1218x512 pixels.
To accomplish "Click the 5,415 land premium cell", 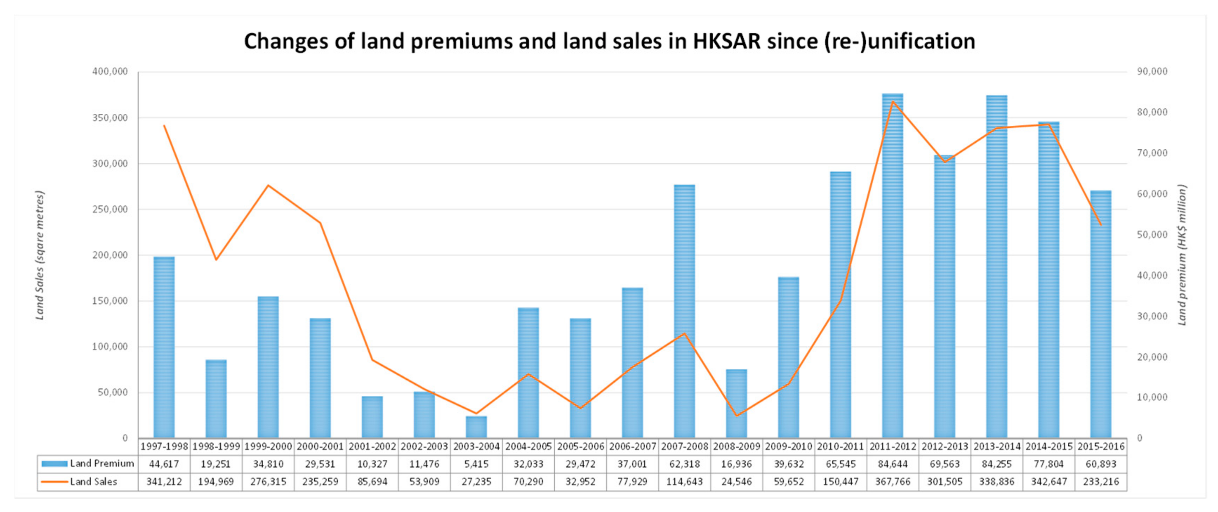I will (476, 464).
